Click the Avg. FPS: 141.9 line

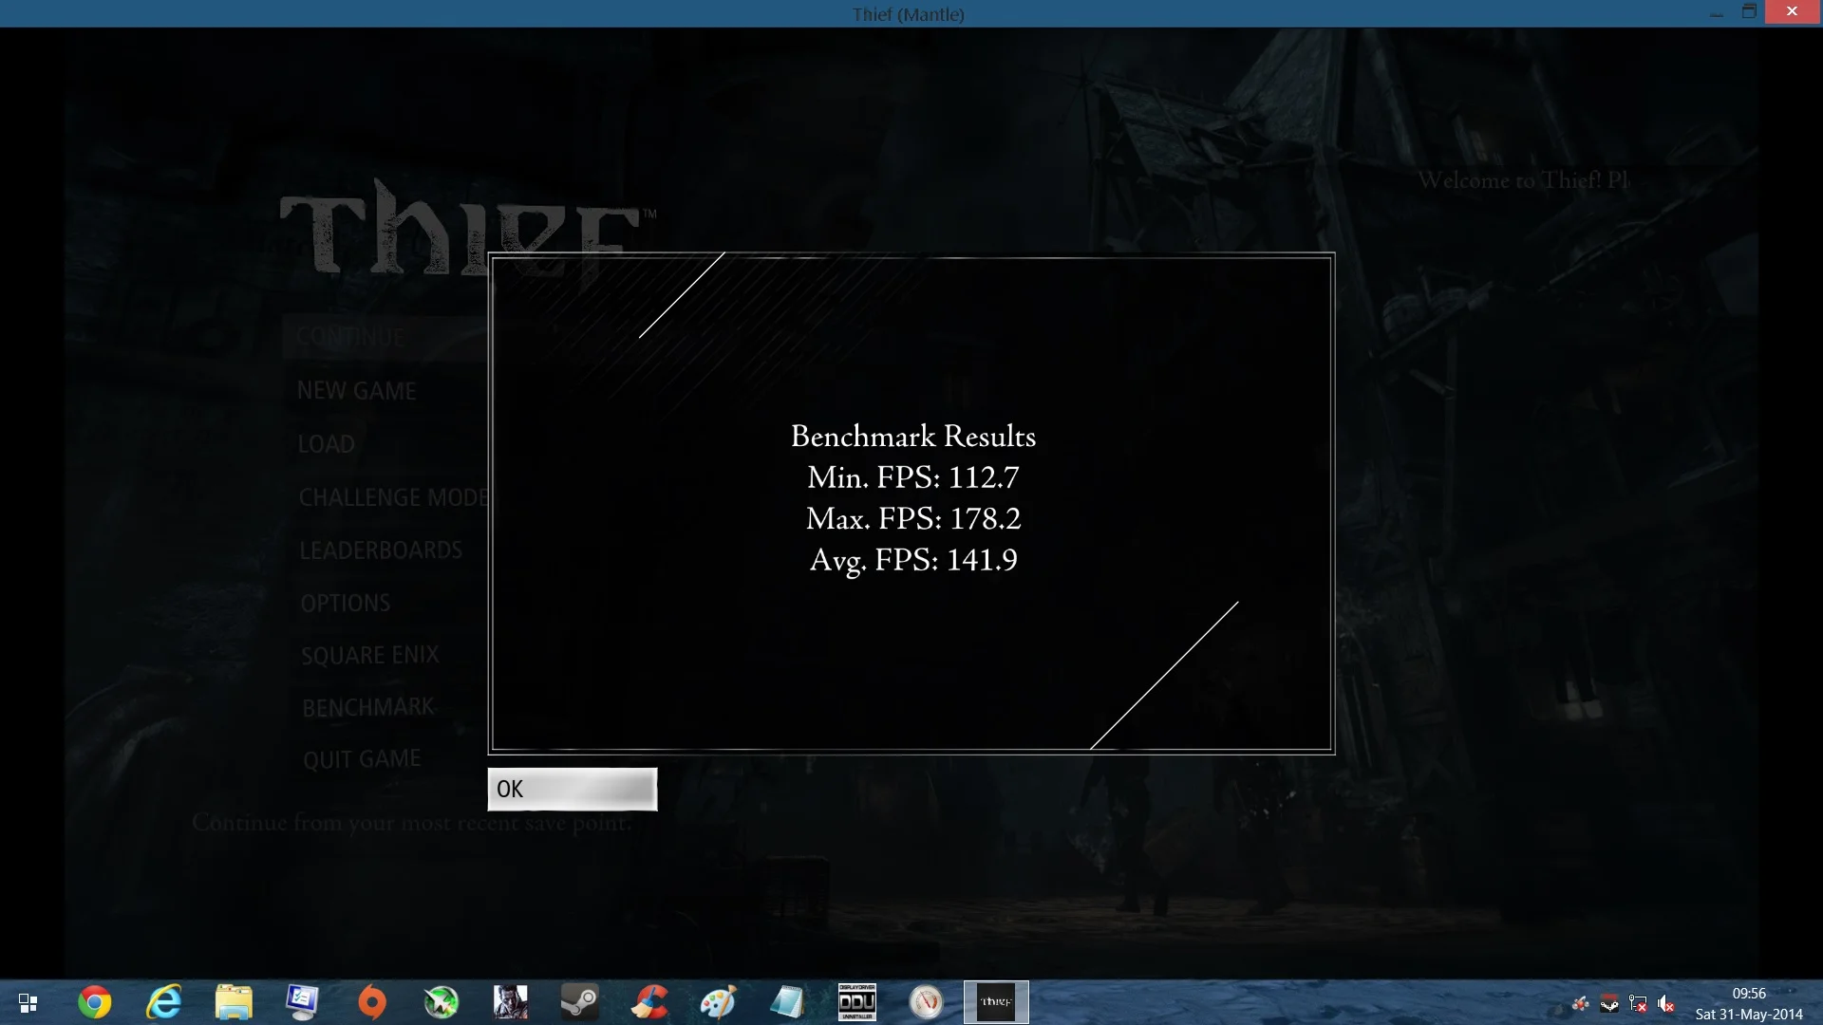(913, 560)
